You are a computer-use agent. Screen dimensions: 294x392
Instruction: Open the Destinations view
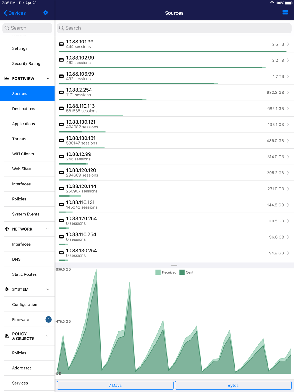pos(27,109)
